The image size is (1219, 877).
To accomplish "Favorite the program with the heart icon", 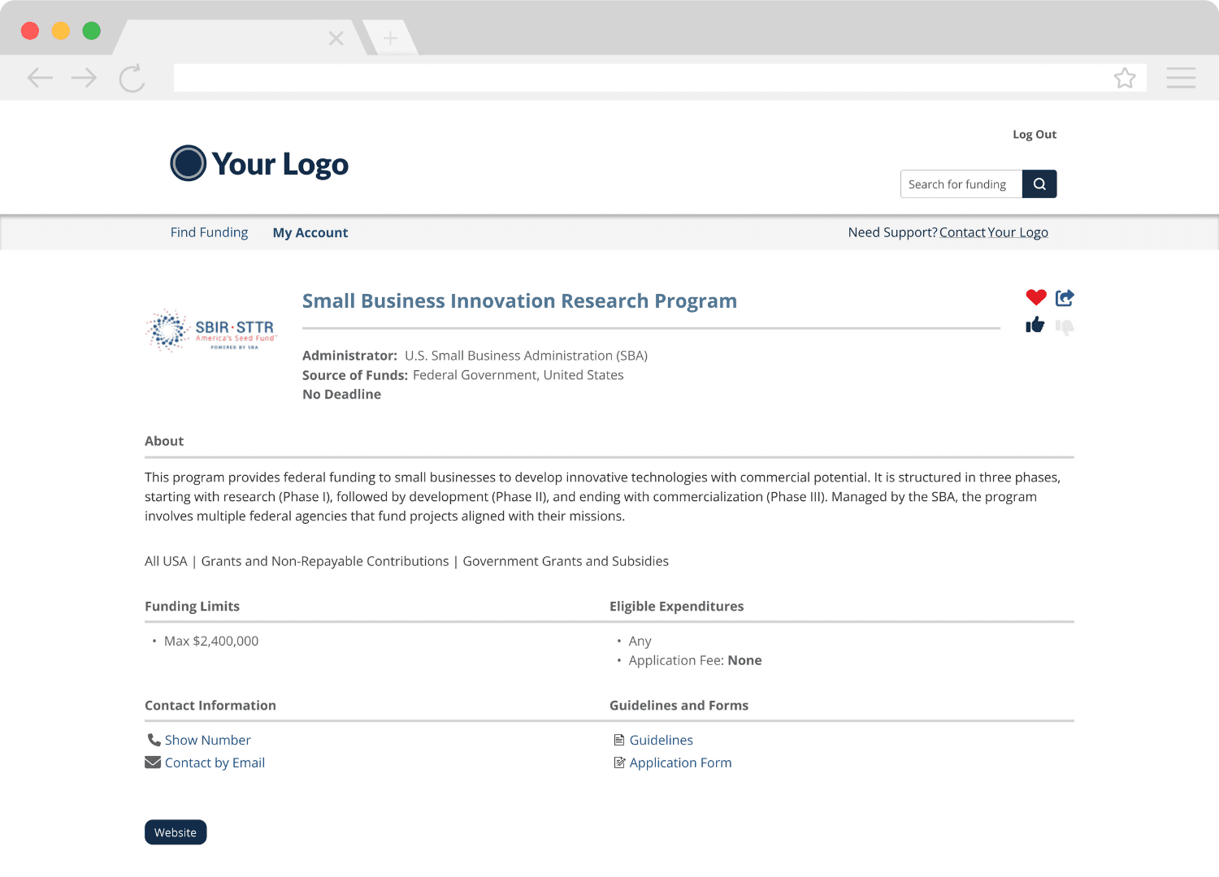I will pos(1035,297).
